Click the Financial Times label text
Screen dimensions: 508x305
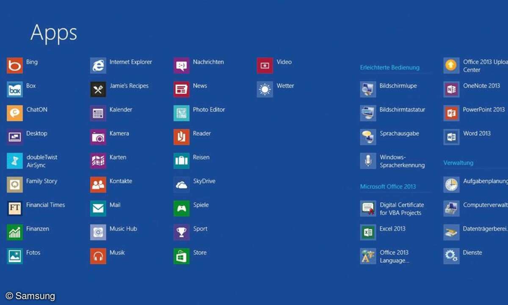(46, 205)
